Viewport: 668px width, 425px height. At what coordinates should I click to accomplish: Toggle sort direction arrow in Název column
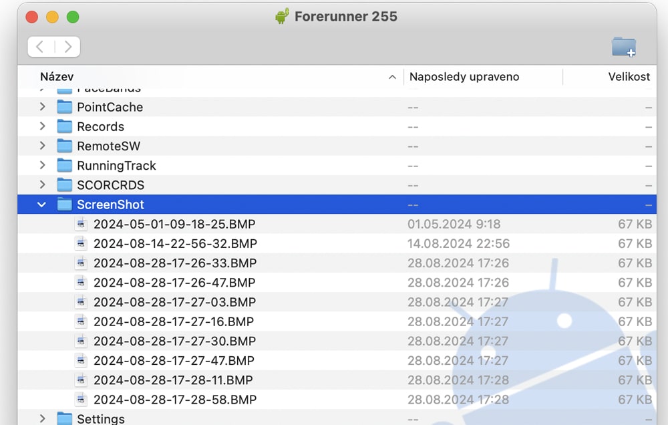[x=392, y=77]
